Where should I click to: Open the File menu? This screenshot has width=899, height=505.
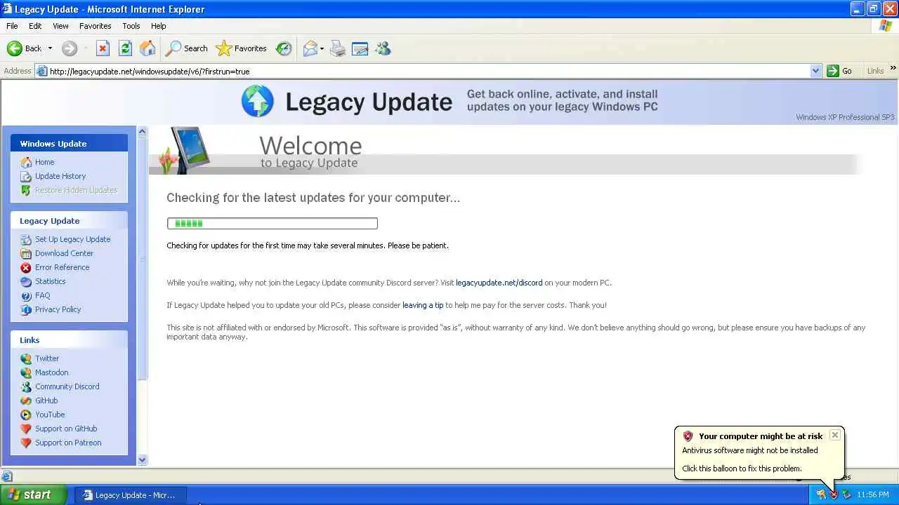12,26
